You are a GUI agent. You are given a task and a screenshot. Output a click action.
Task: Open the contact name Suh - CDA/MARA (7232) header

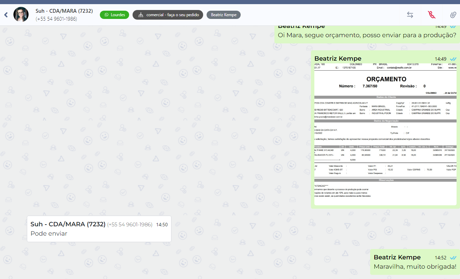click(x=64, y=11)
